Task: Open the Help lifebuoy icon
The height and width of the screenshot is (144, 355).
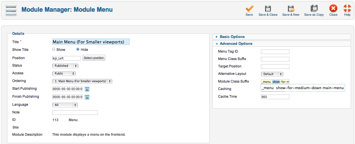Action: [x=347, y=8]
